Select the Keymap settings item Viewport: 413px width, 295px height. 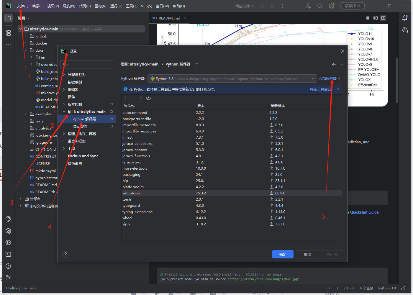point(75,82)
